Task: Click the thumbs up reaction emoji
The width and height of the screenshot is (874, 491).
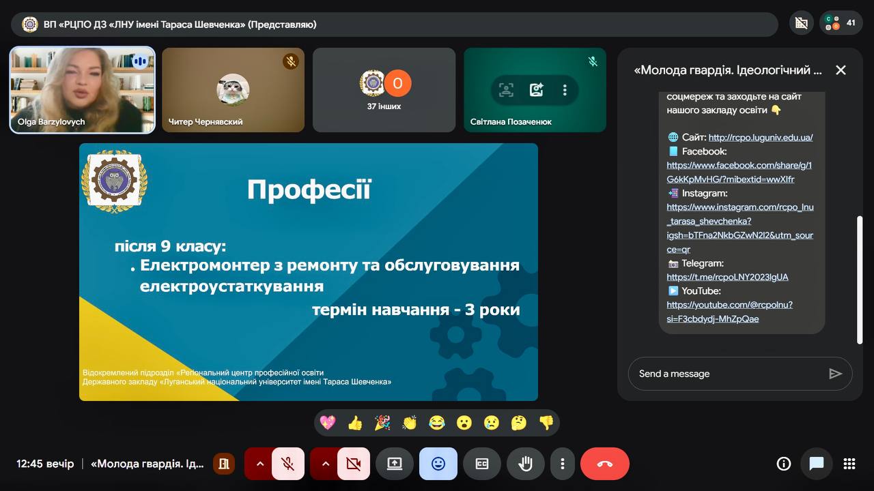Action: tap(354, 423)
